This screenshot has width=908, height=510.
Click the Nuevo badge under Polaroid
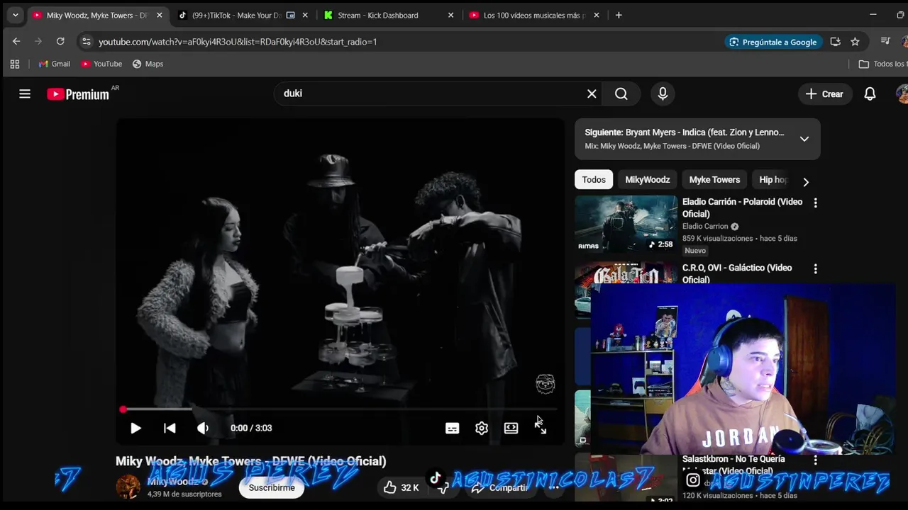point(695,251)
